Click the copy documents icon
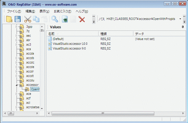The height and width of the screenshot is (123, 188). point(36,19)
